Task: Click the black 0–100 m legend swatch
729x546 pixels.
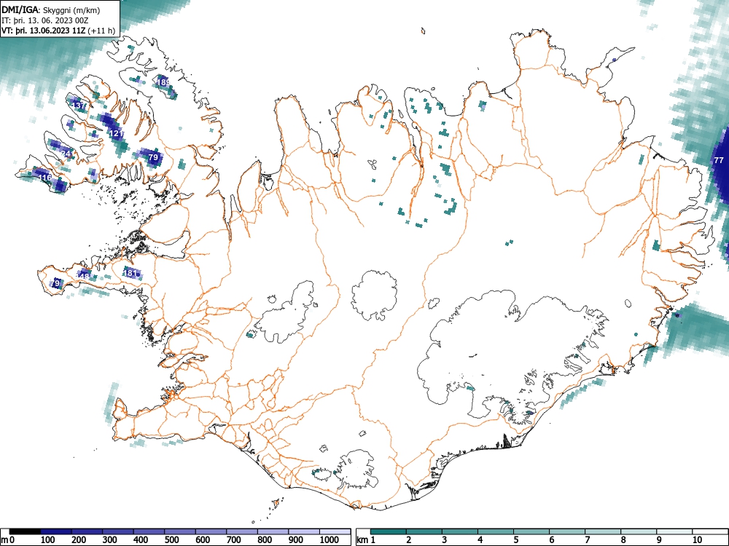Action: (x=25, y=531)
